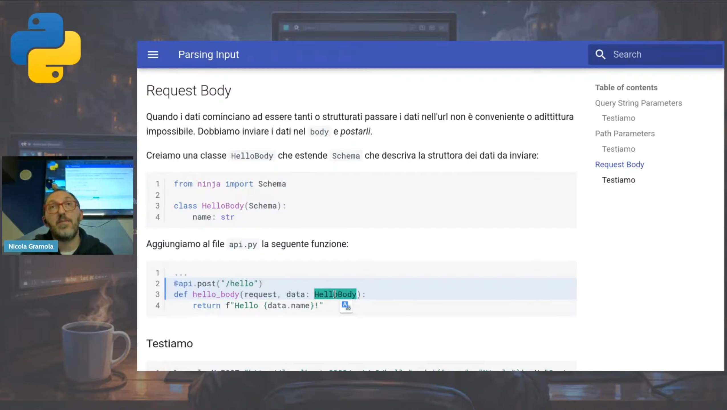Open Testiamo under Request Body
The height and width of the screenshot is (410, 727).
(618, 180)
